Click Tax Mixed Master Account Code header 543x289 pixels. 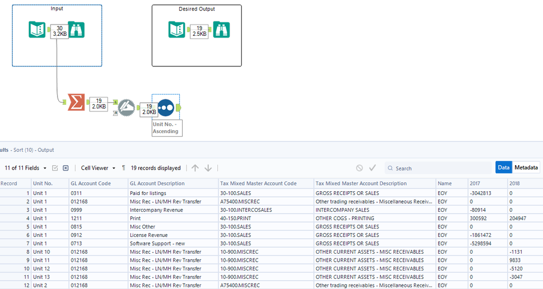(266, 184)
